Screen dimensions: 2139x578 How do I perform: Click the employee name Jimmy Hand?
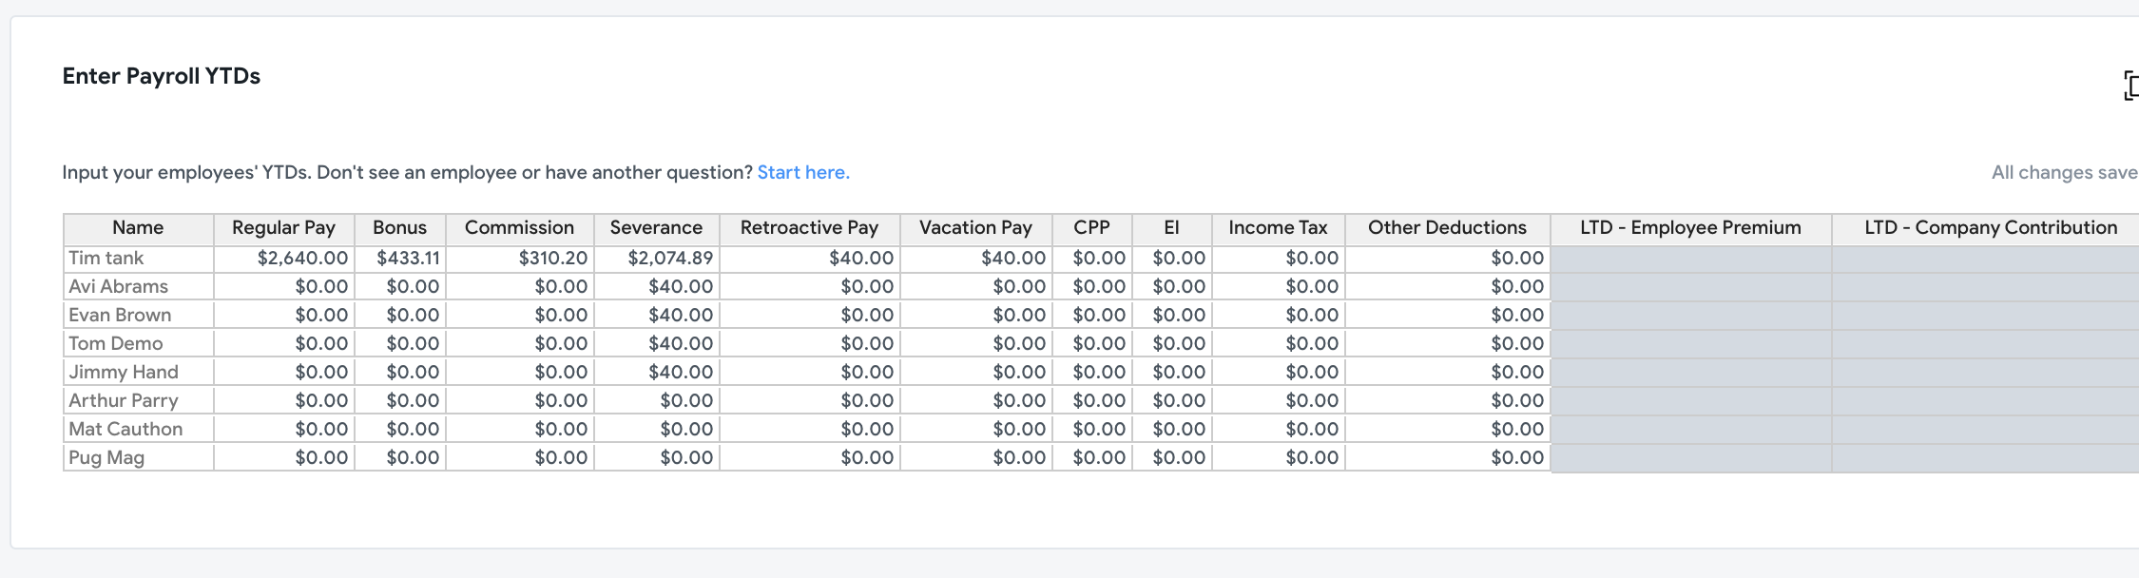coord(124,372)
